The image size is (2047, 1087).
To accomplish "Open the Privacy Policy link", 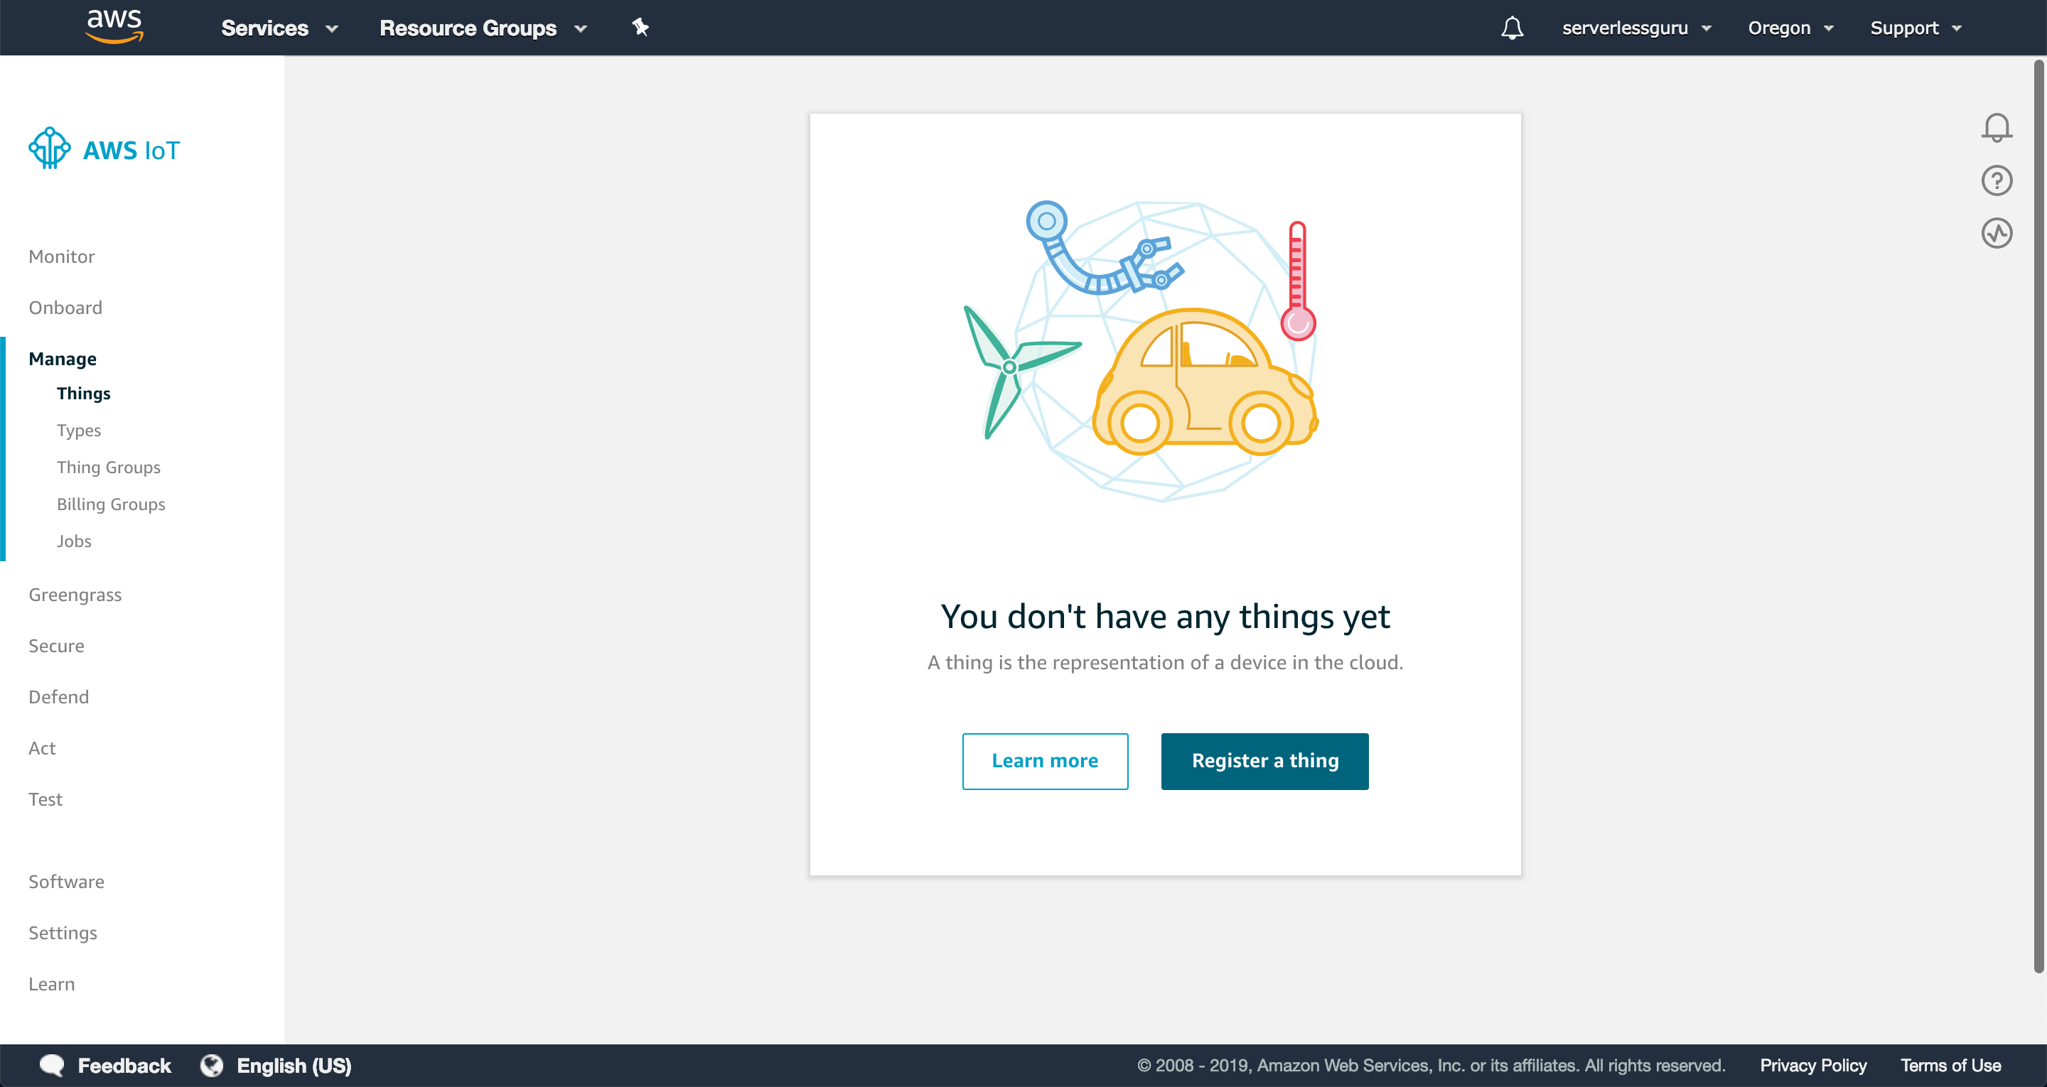I will 1812,1065.
